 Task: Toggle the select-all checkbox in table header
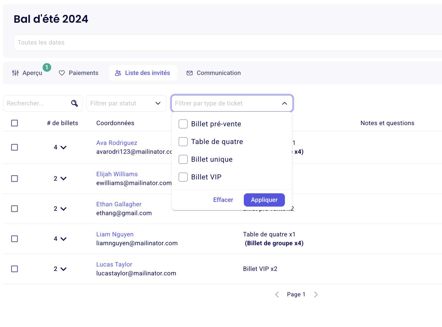[14, 123]
